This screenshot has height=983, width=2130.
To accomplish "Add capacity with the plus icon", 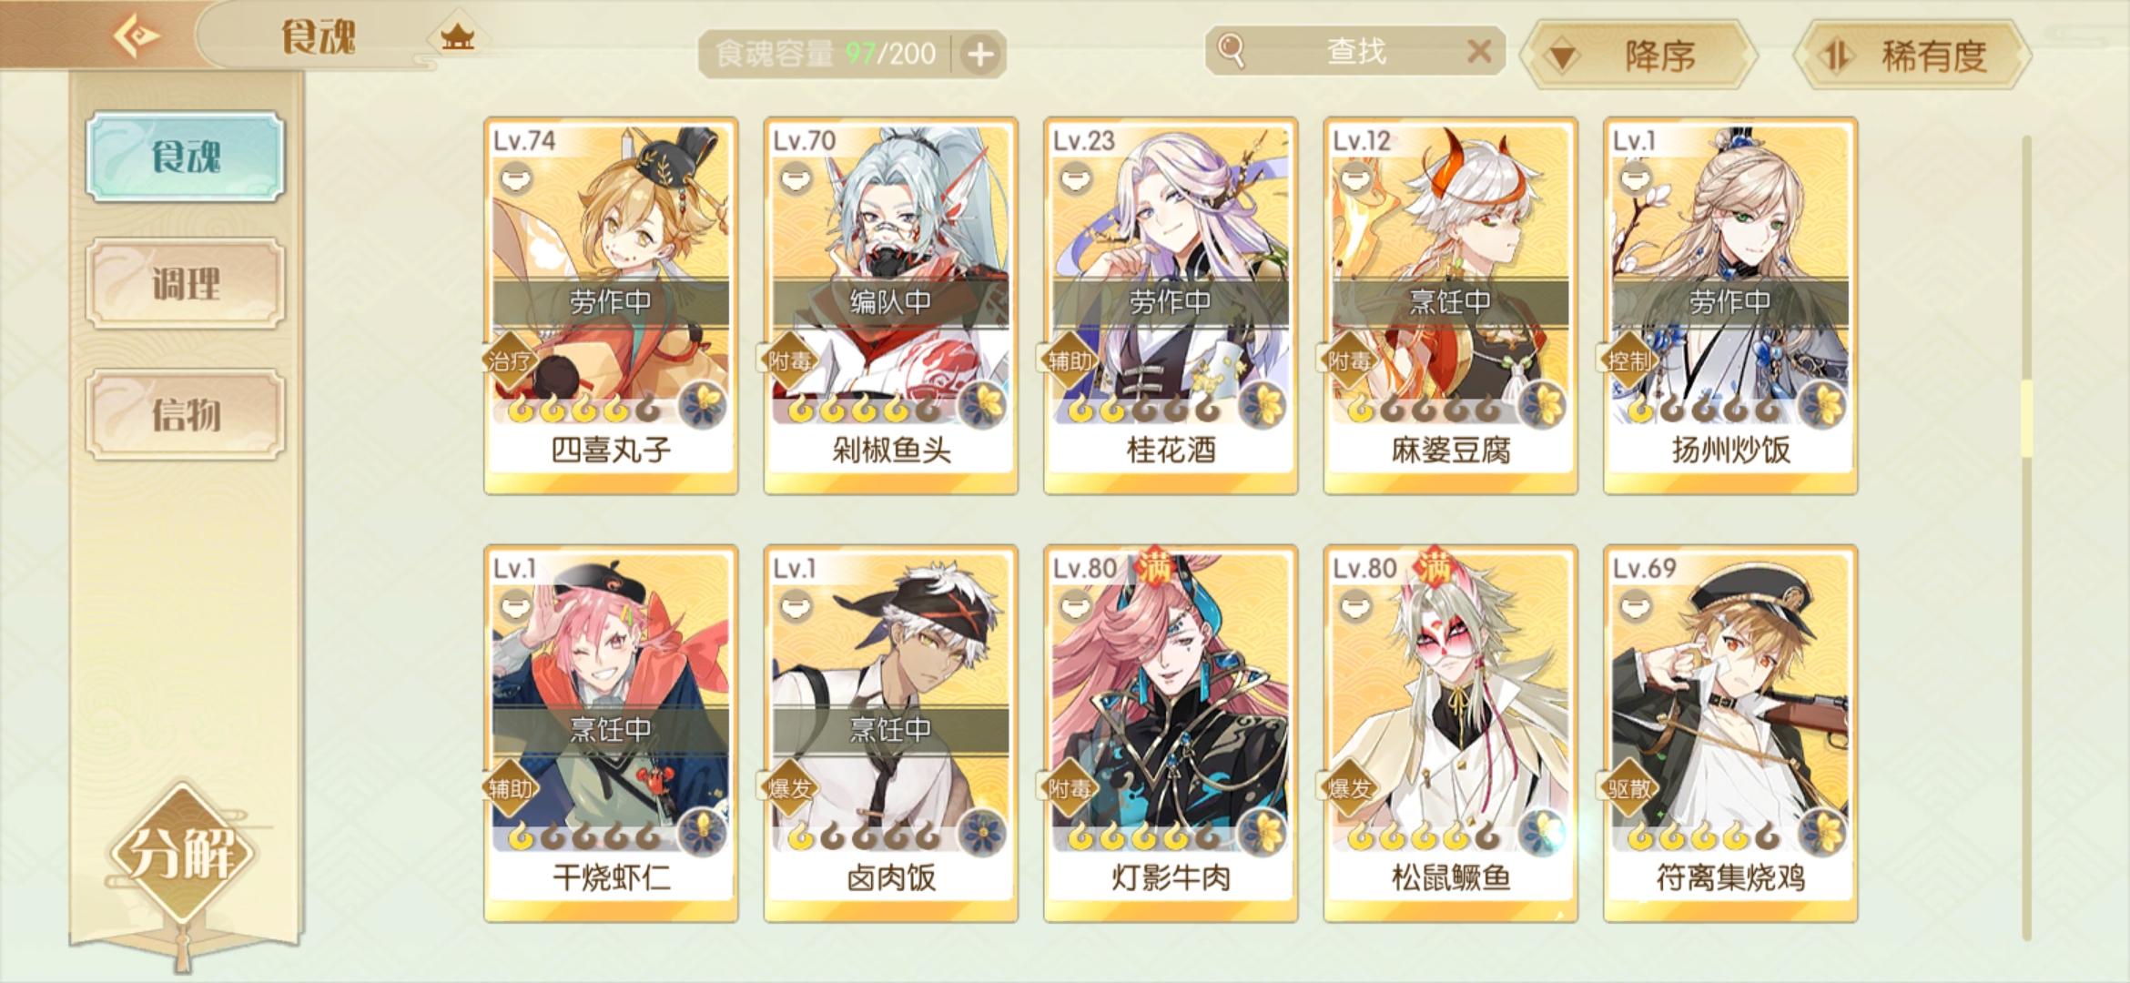I will click(x=980, y=55).
